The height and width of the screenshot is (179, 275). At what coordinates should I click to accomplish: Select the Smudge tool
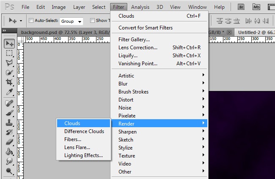point(9,161)
